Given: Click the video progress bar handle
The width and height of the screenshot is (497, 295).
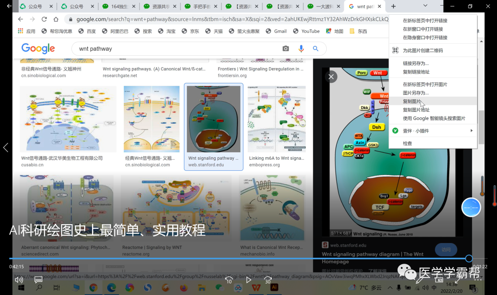Looking at the screenshot, I should coord(469,259).
